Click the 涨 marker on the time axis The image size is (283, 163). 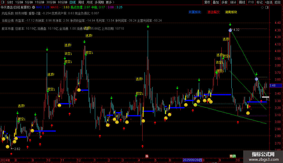point(147,156)
